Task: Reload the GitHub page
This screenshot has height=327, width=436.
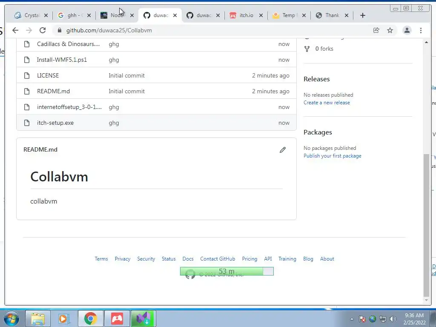Action: coord(43,30)
